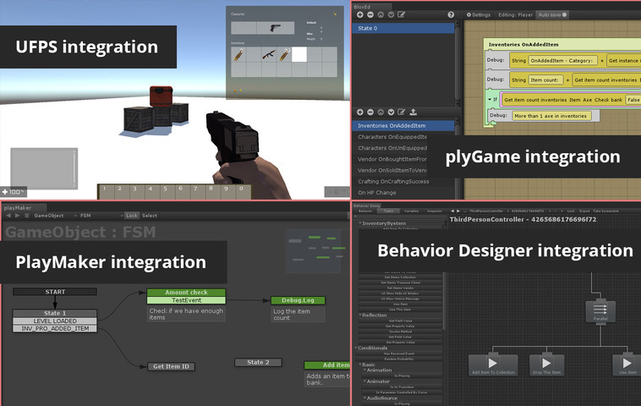Edit the 'OnAddedItem - Category:' string field
The height and width of the screenshot is (406, 641).
pos(562,61)
